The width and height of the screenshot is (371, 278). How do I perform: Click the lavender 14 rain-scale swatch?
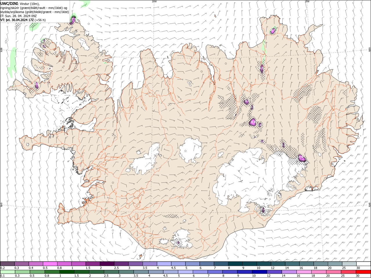click(289, 272)
